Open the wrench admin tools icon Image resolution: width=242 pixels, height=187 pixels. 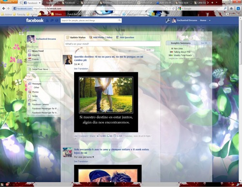point(168,21)
